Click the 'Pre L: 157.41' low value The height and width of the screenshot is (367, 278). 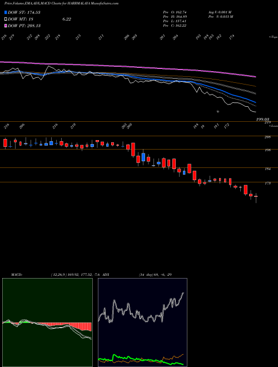[175, 21]
